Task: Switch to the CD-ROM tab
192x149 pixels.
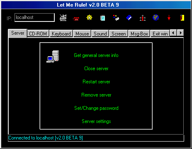Action: click(x=38, y=34)
